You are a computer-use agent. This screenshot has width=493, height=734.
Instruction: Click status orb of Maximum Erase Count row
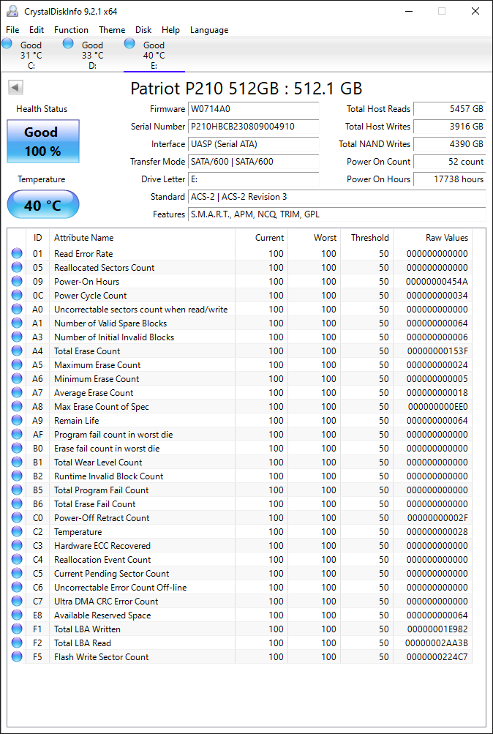click(17, 365)
